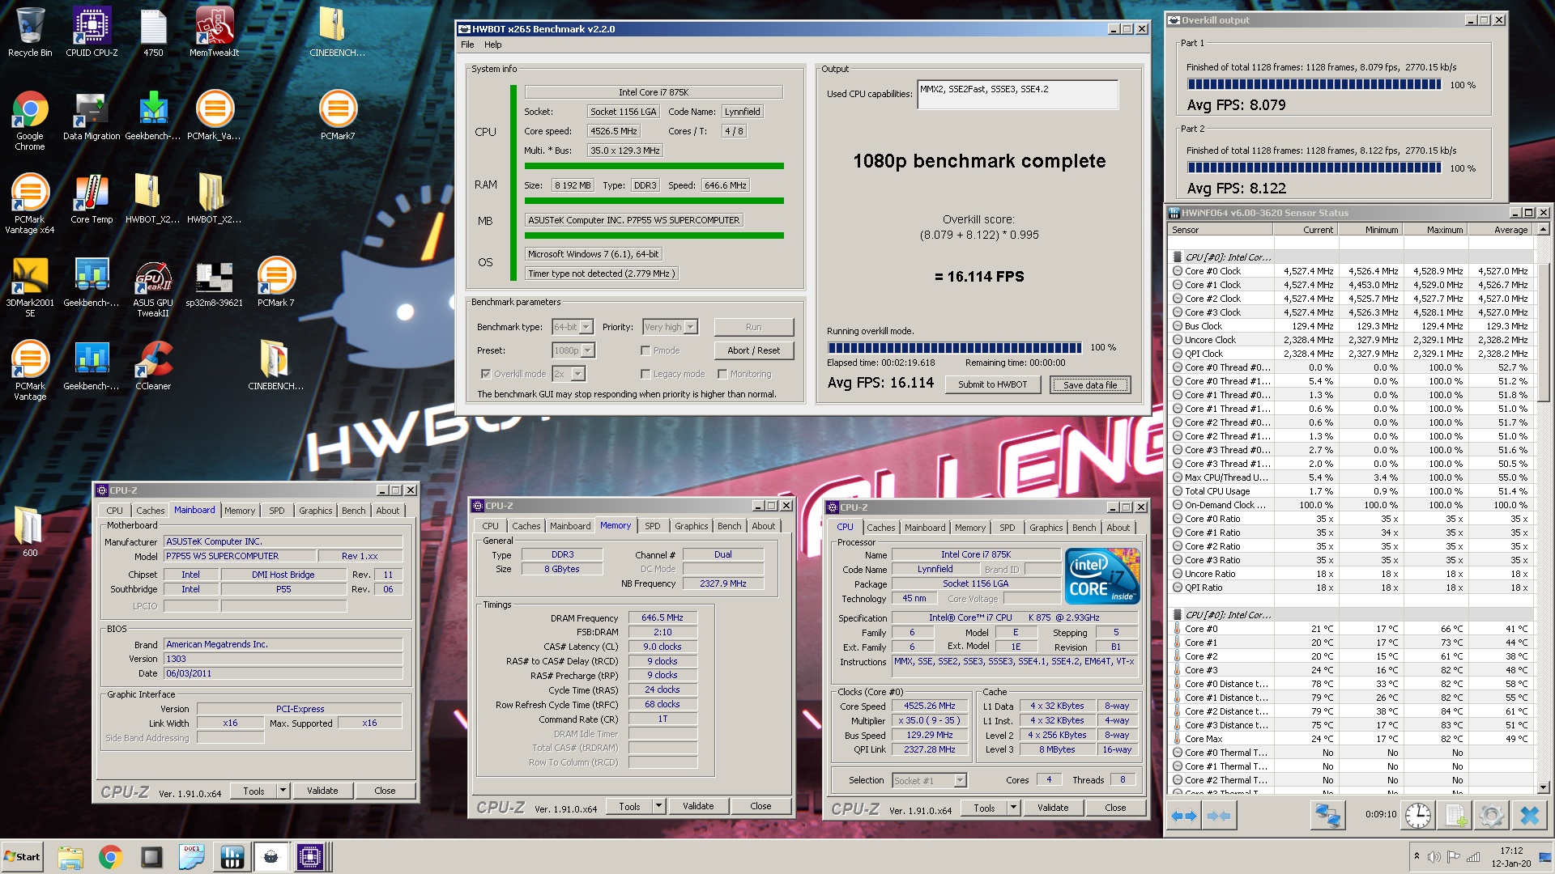Open Chrome from the taskbar
Screen dimensions: 1555x874
click(111, 857)
